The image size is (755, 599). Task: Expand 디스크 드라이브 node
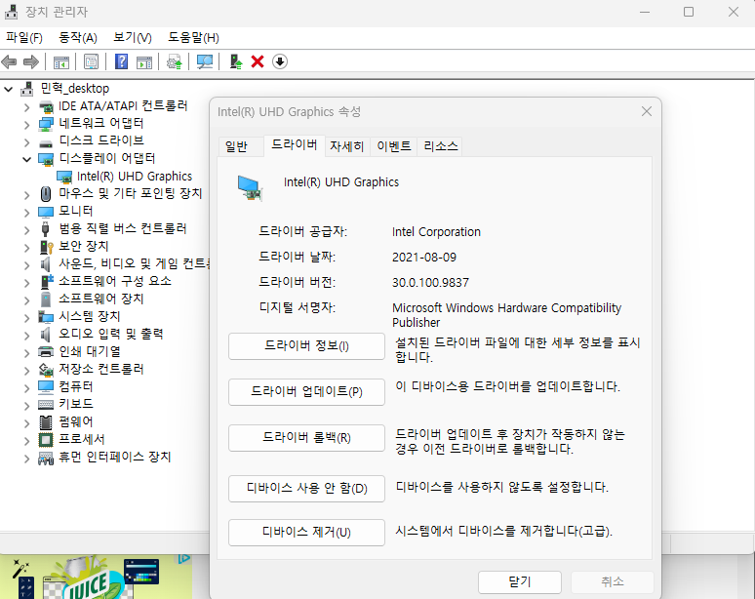click(27, 142)
